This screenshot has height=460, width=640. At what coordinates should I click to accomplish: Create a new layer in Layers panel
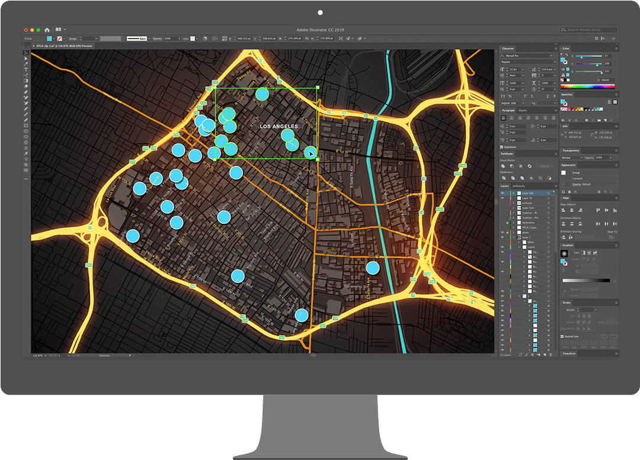click(x=545, y=355)
